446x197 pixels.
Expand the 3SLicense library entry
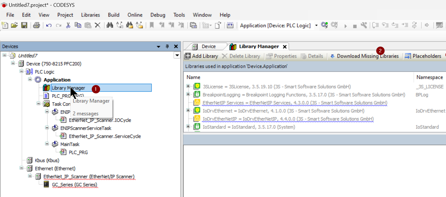click(188, 86)
